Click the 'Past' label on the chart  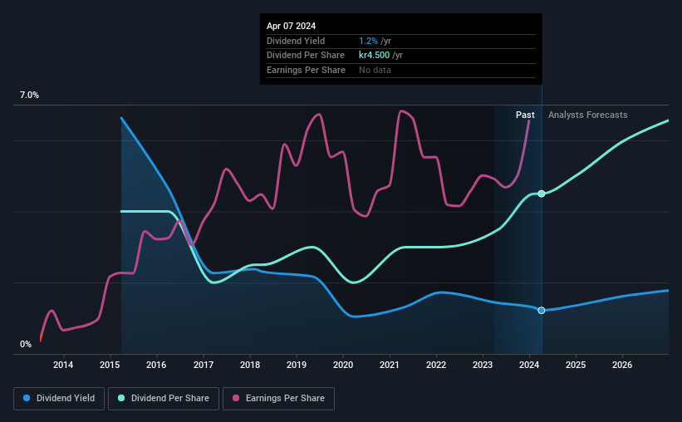click(525, 115)
